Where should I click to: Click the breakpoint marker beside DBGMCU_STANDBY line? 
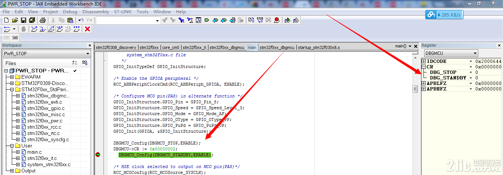[98, 155]
